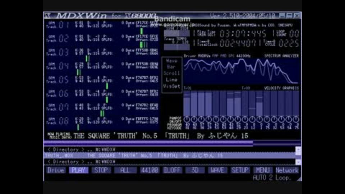The height and width of the screenshot is (194, 345).
Task: Click the channel 8 panpot knob
Action: pyautogui.click(x=238, y=119)
